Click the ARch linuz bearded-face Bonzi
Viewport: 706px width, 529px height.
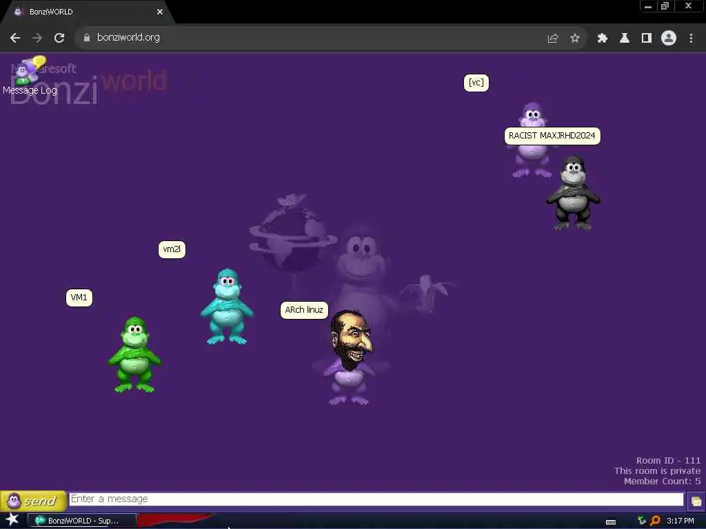click(350, 357)
